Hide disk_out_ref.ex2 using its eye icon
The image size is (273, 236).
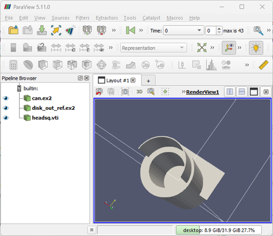[x=6, y=108]
